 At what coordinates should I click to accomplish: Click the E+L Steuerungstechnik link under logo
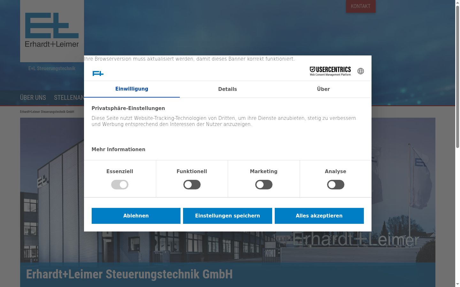coord(52,69)
